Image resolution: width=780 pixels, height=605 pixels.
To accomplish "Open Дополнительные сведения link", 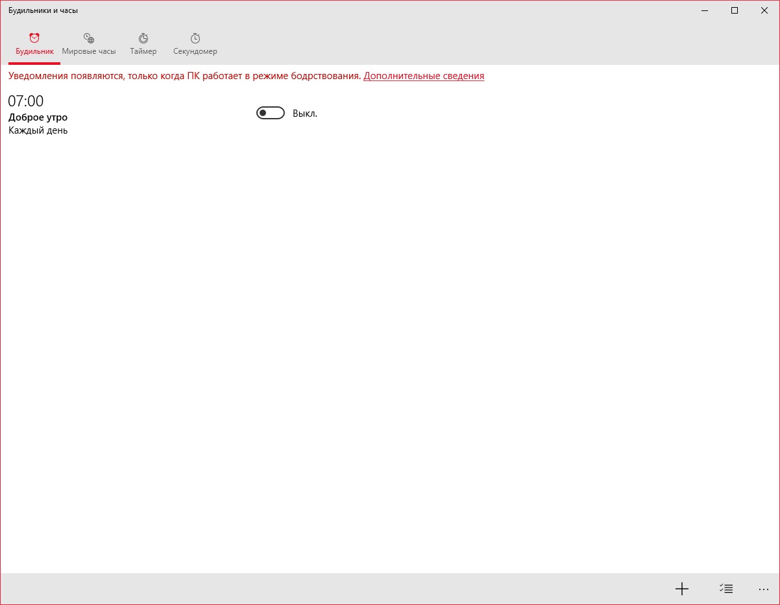I will pos(424,76).
